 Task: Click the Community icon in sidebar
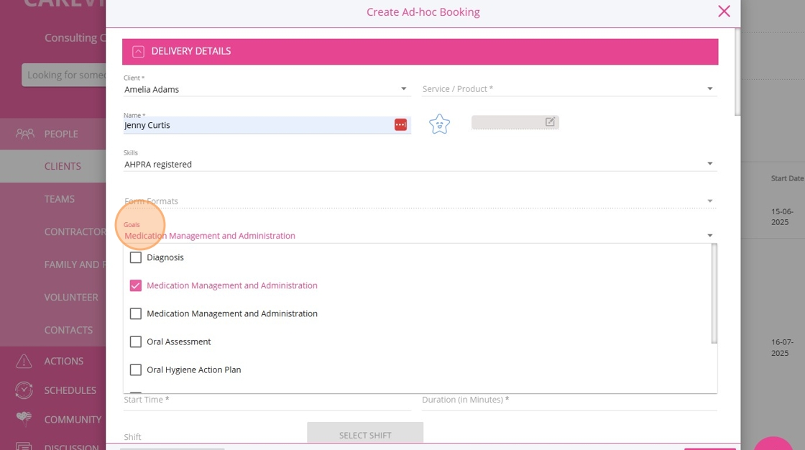[x=24, y=419]
